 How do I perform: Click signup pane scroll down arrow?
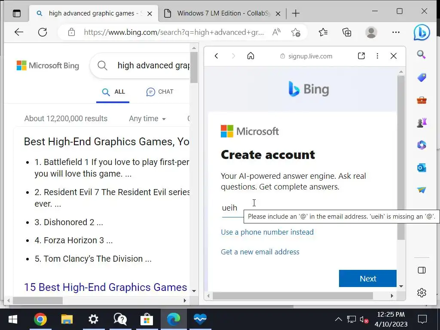(x=401, y=286)
